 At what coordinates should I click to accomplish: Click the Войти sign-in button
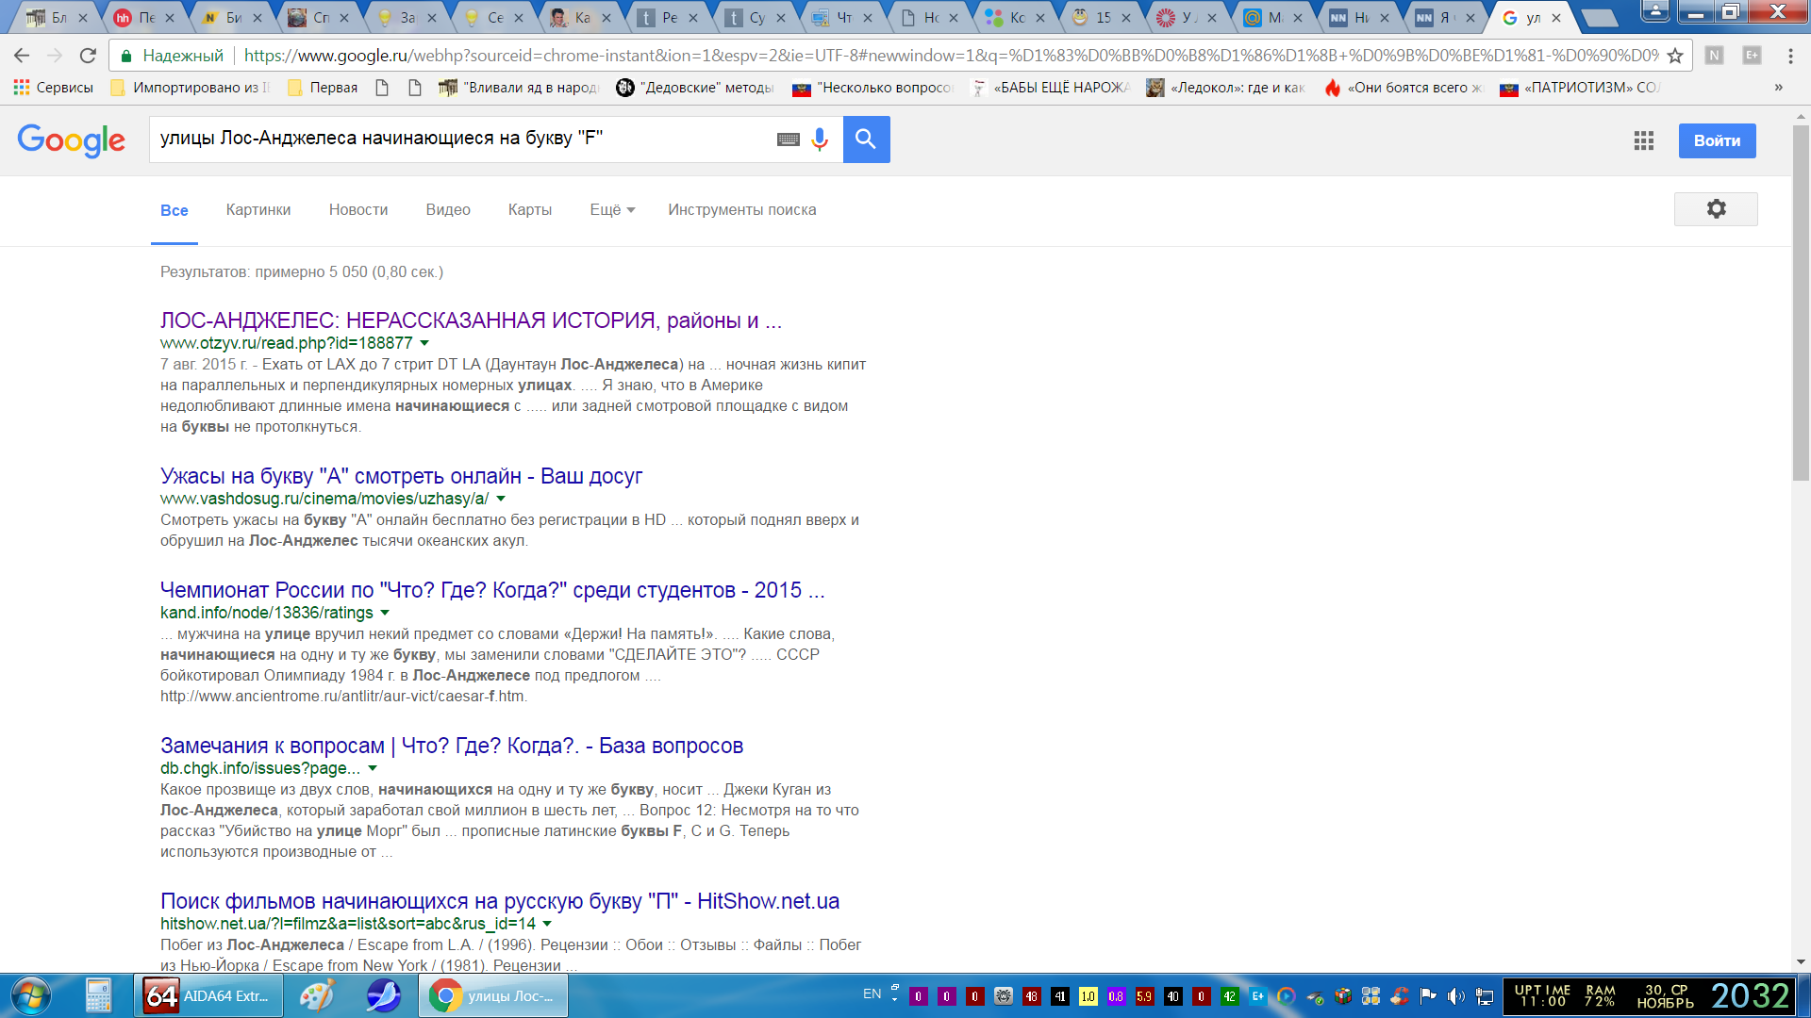coord(1717,140)
